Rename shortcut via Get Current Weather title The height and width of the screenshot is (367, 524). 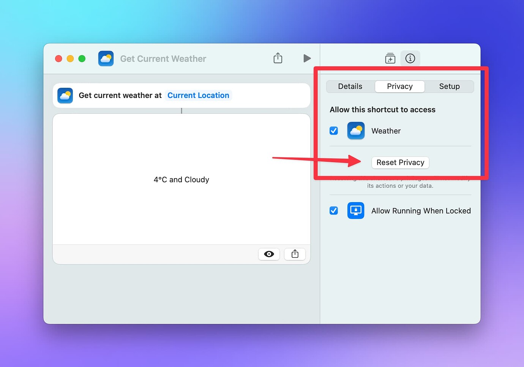click(163, 59)
